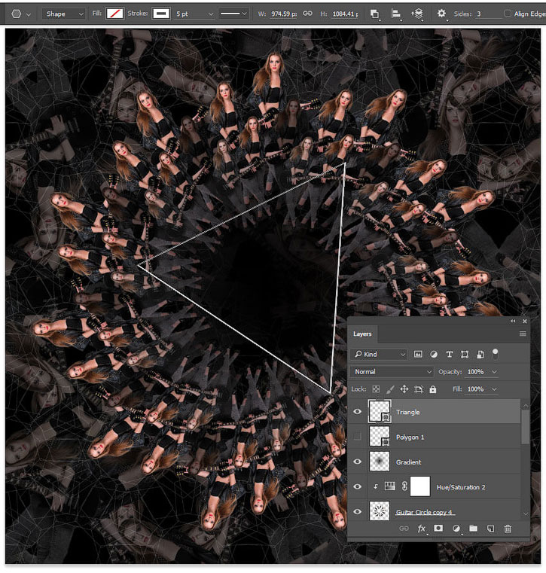This screenshot has width=546, height=573.
Task: Select the Triangle layer thumbnail
Action: [x=380, y=411]
